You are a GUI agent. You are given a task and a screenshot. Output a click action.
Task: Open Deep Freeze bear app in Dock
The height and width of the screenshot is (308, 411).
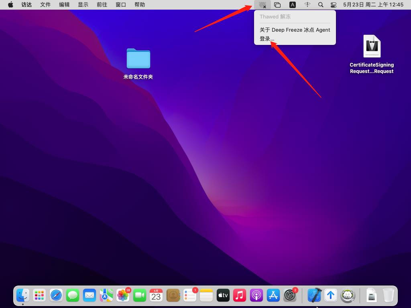coord(348,296)
